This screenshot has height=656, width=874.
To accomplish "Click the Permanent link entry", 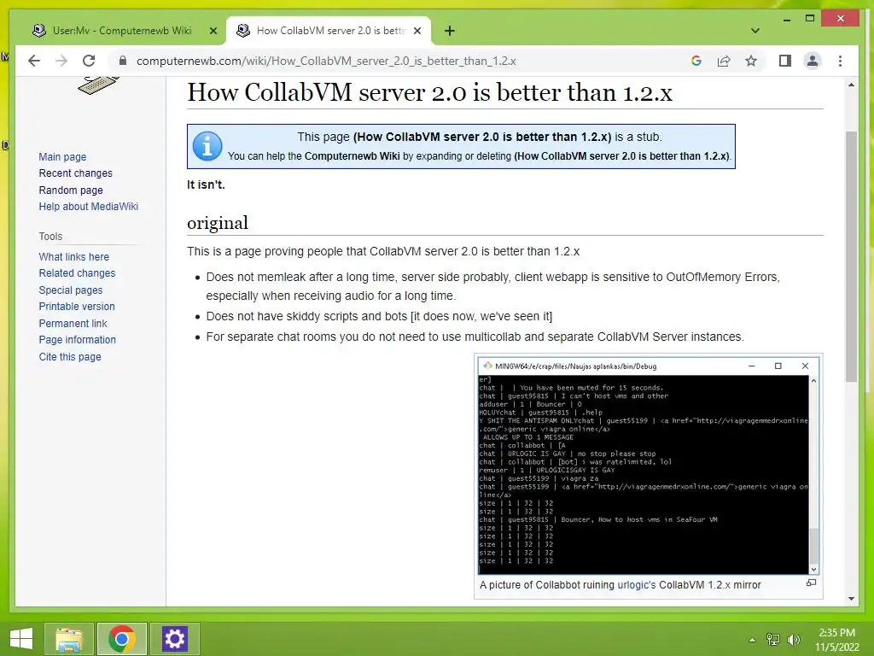I will tap(73, 323).
